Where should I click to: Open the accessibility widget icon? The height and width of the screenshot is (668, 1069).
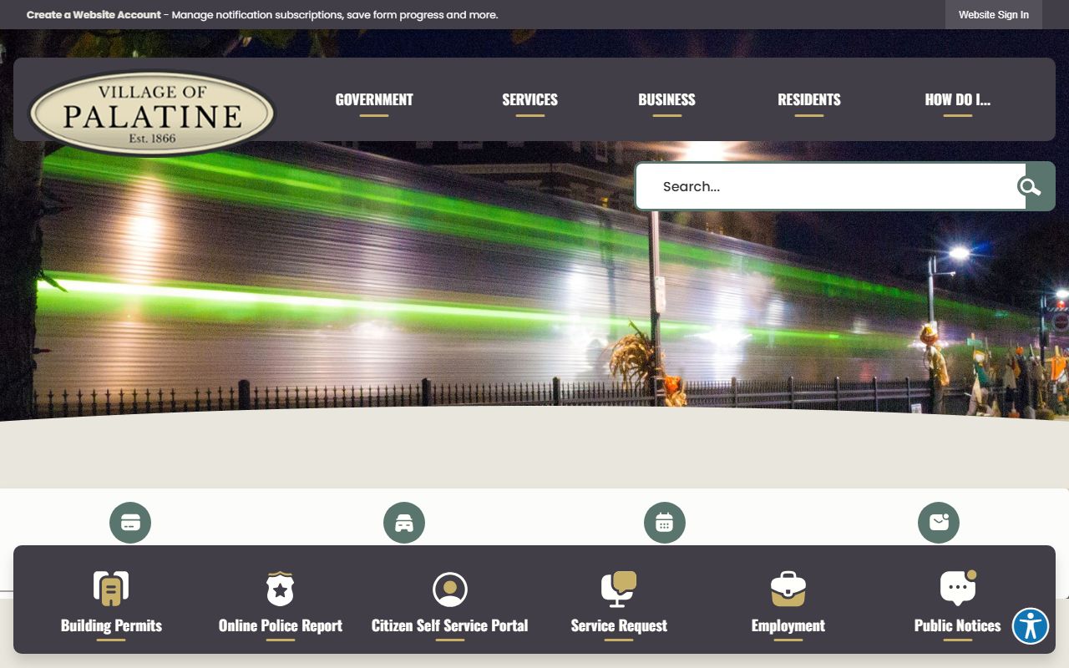[1031, 625]
